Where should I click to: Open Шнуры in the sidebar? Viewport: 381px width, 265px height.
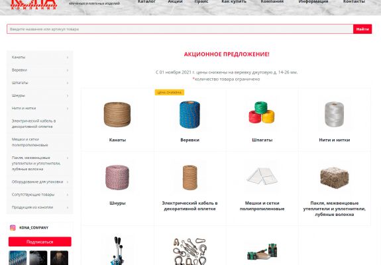tap(19, 95)
